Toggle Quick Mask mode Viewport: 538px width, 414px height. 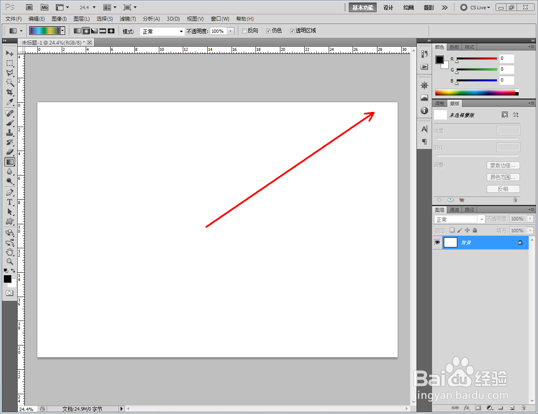[x=9, y=293]
